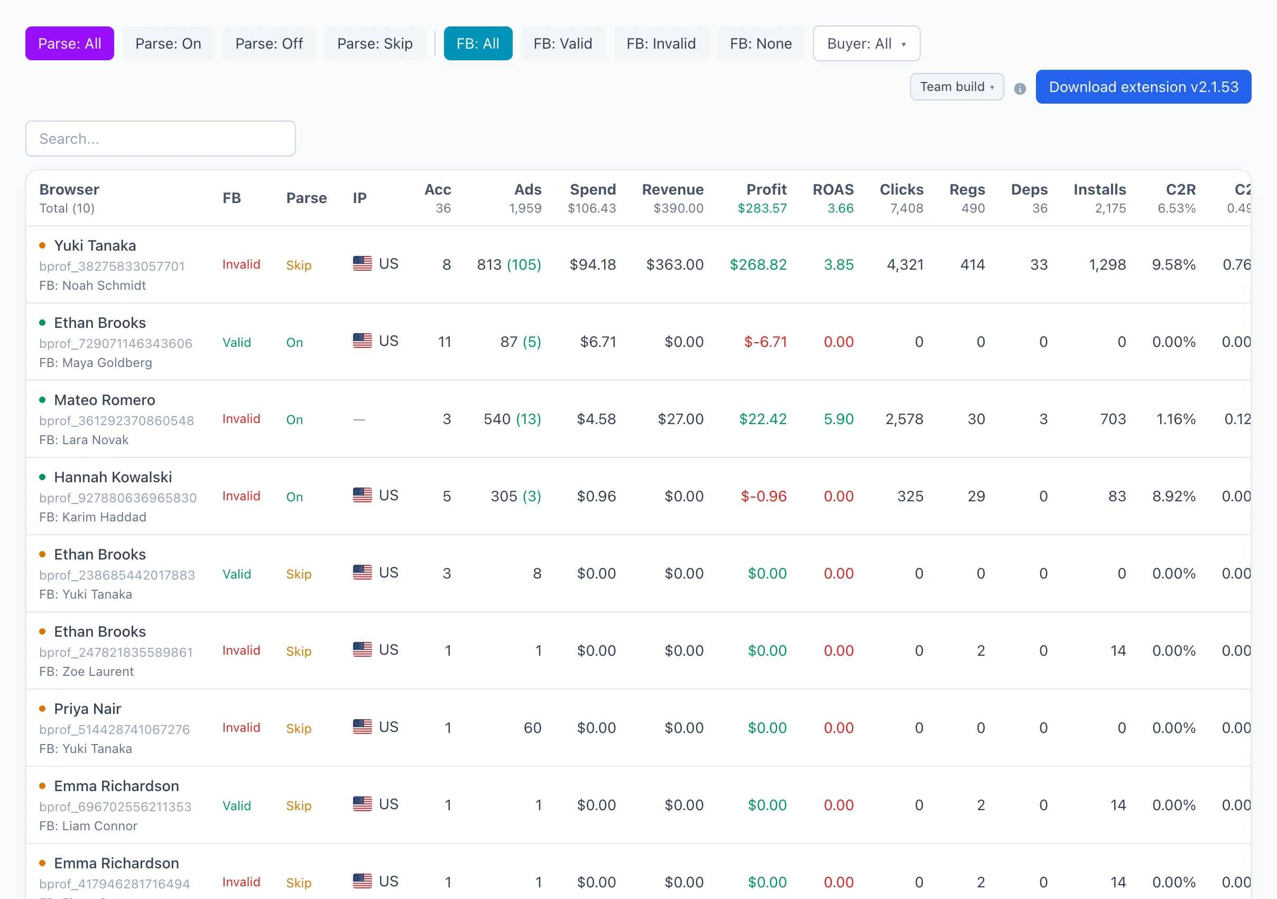The width and height of the screenshot is (1277, 899).
Task: Open the Buyer: All dropdown
Action: [866, 43]
